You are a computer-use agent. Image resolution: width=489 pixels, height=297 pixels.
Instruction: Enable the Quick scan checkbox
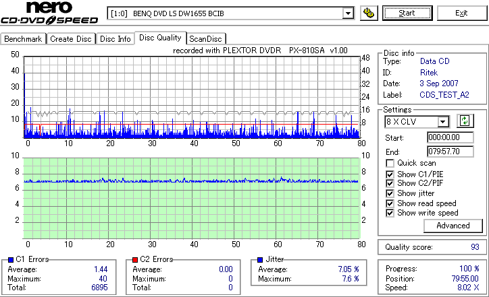pyautogui.click(x=390, y=163)
